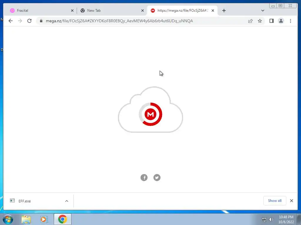Minimize the Chrome window
The height and width of the screenshot is (225, 301).
pos(273,6)
